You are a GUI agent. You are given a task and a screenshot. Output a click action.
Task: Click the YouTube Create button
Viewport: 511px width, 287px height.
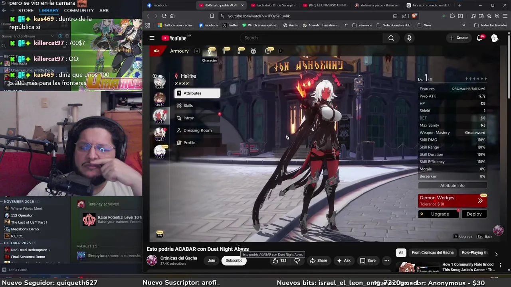458,38
